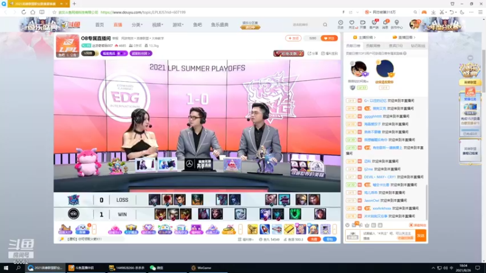Open the 首页 home menu item

(x=100, y=25)
